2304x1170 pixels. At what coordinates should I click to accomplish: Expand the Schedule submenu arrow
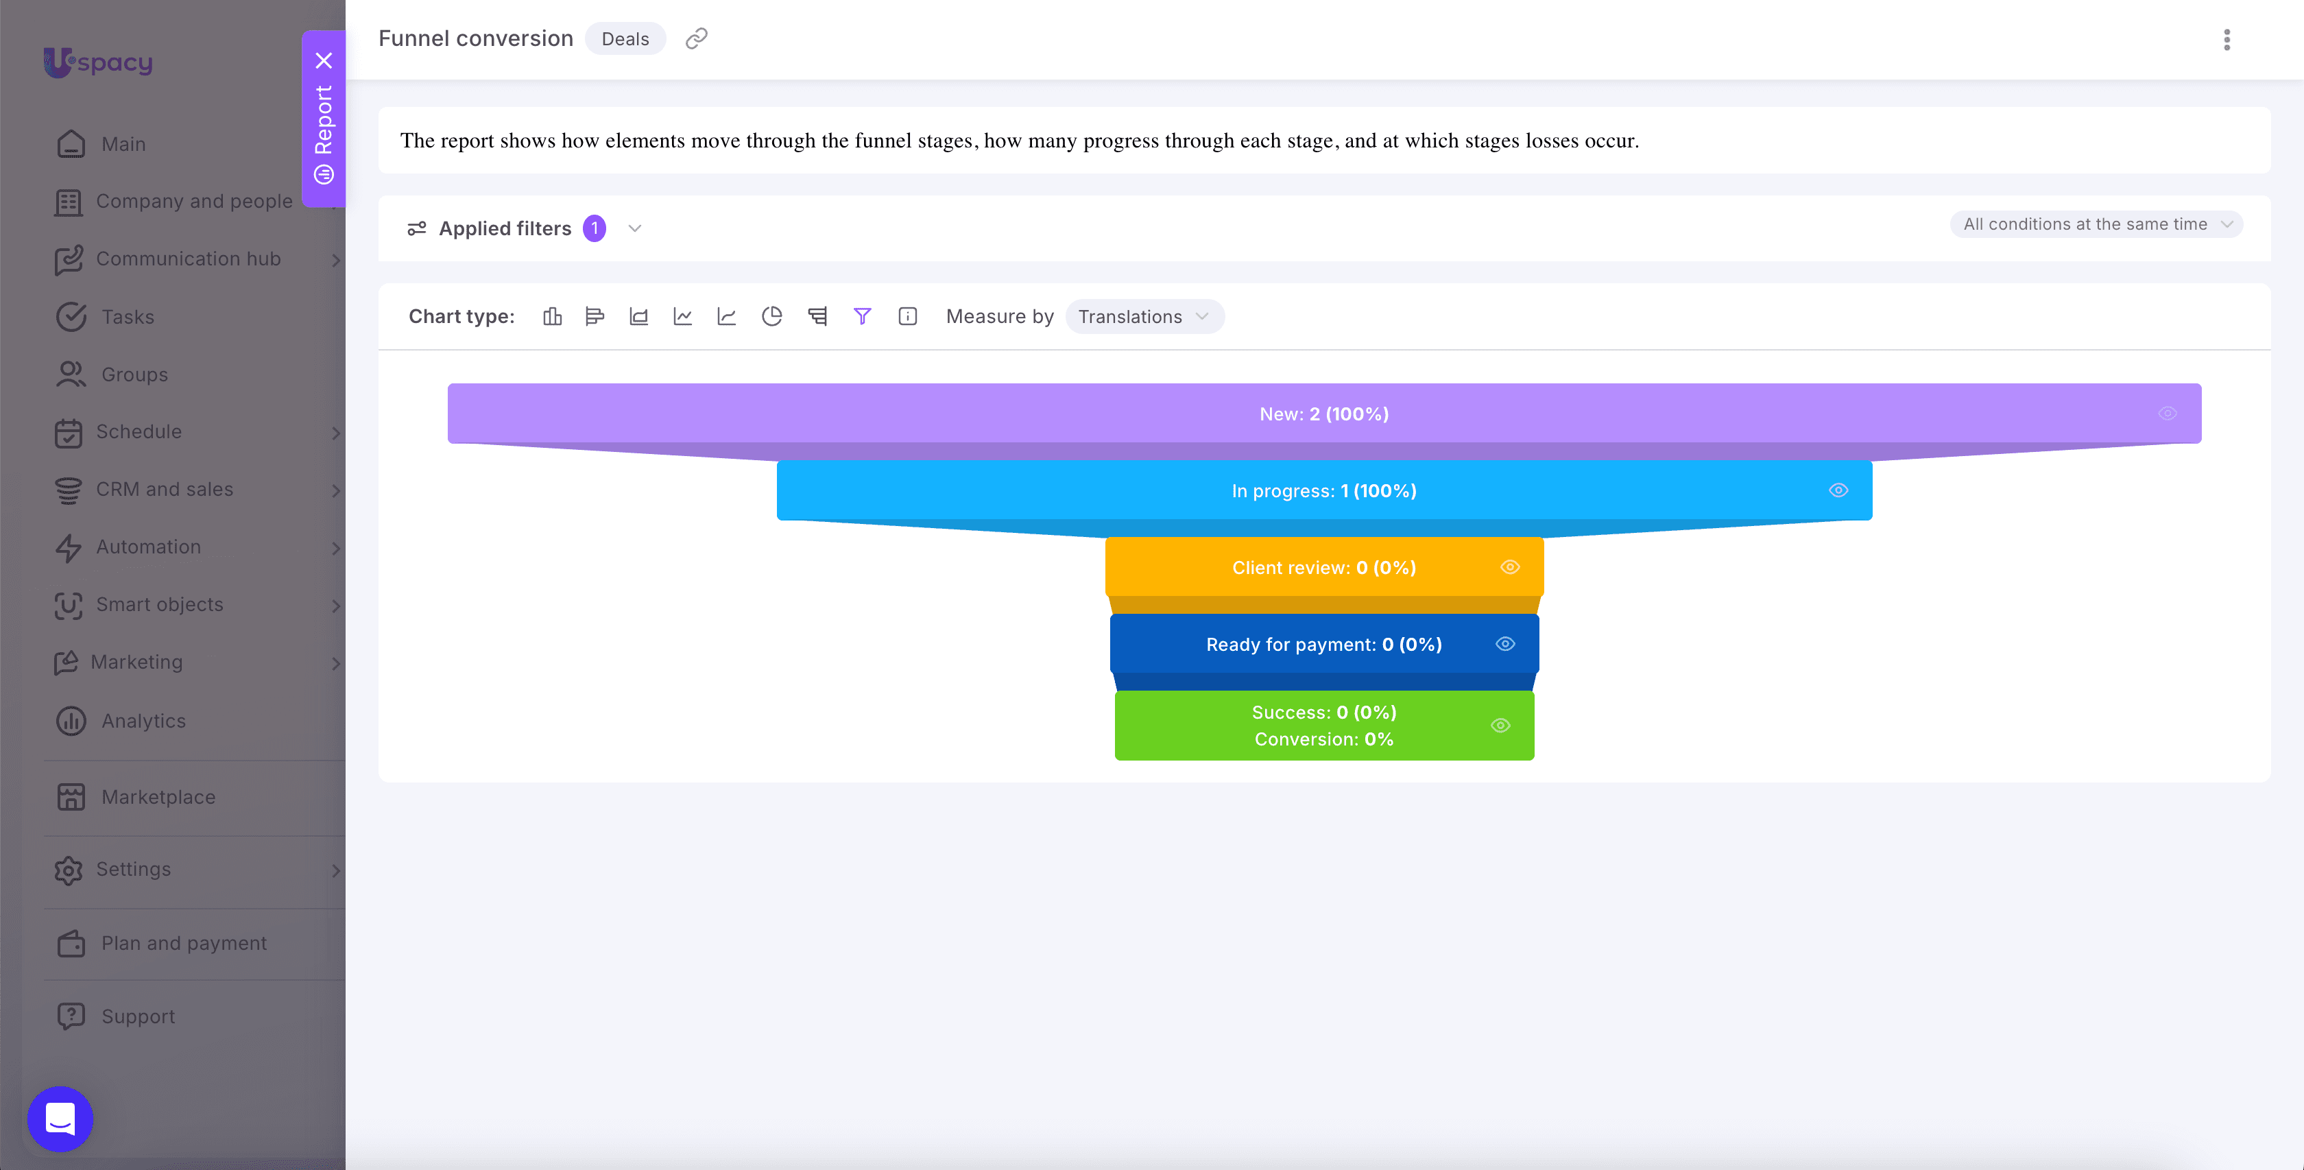coord(335,432)
